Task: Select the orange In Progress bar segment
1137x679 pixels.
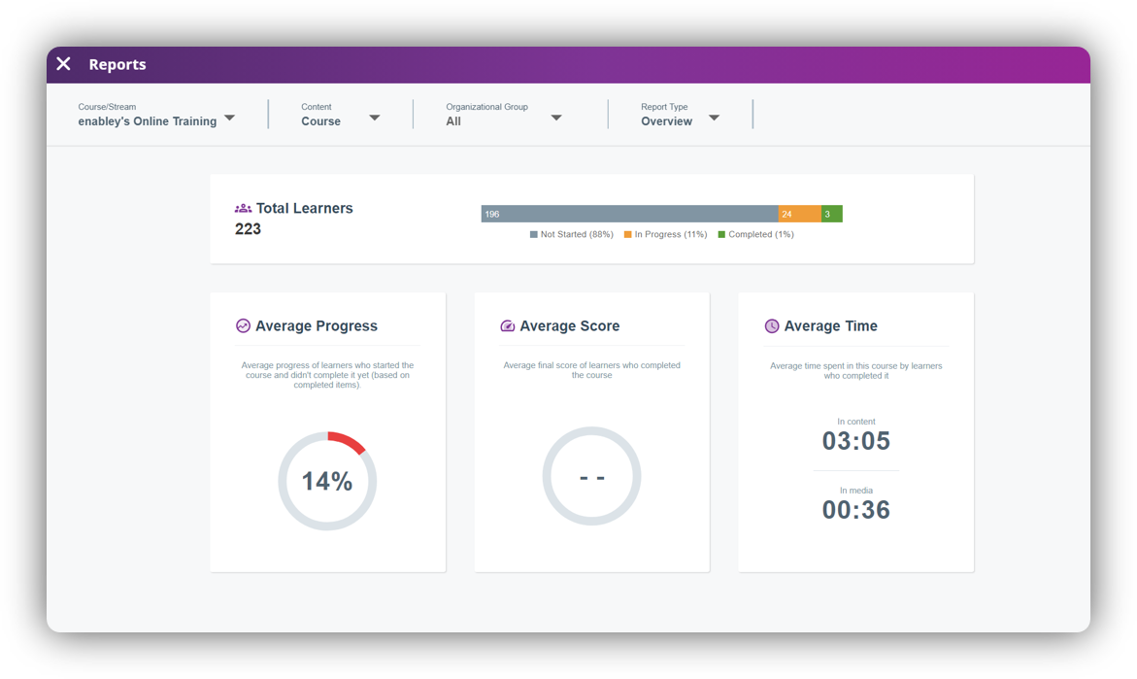Action: (x=799, y=214)
